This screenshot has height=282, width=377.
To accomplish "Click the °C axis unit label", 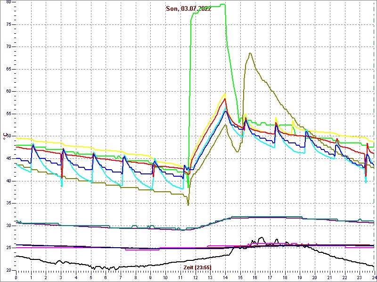I will [5, 136].
